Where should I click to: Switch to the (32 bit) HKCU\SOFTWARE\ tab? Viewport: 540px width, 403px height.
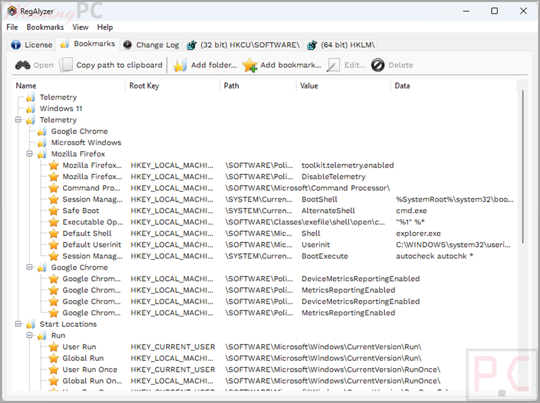243,45
